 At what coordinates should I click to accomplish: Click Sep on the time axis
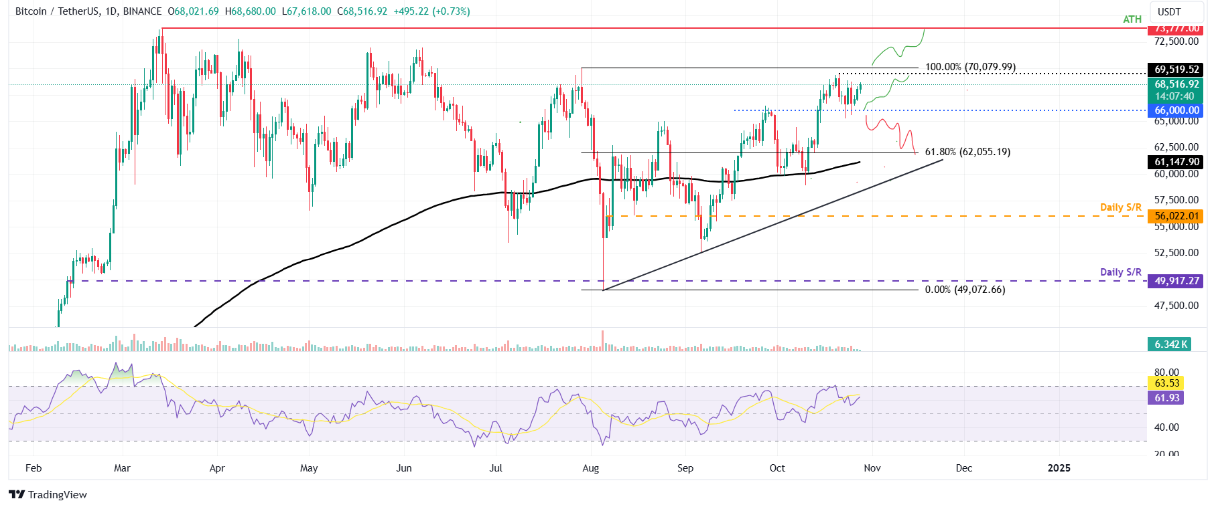tap(685, 468)
